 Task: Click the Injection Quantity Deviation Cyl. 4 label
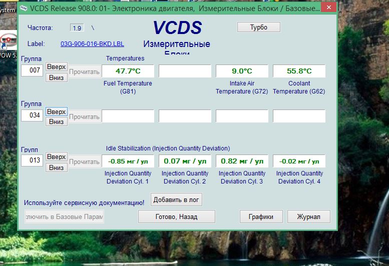(299, 177)
